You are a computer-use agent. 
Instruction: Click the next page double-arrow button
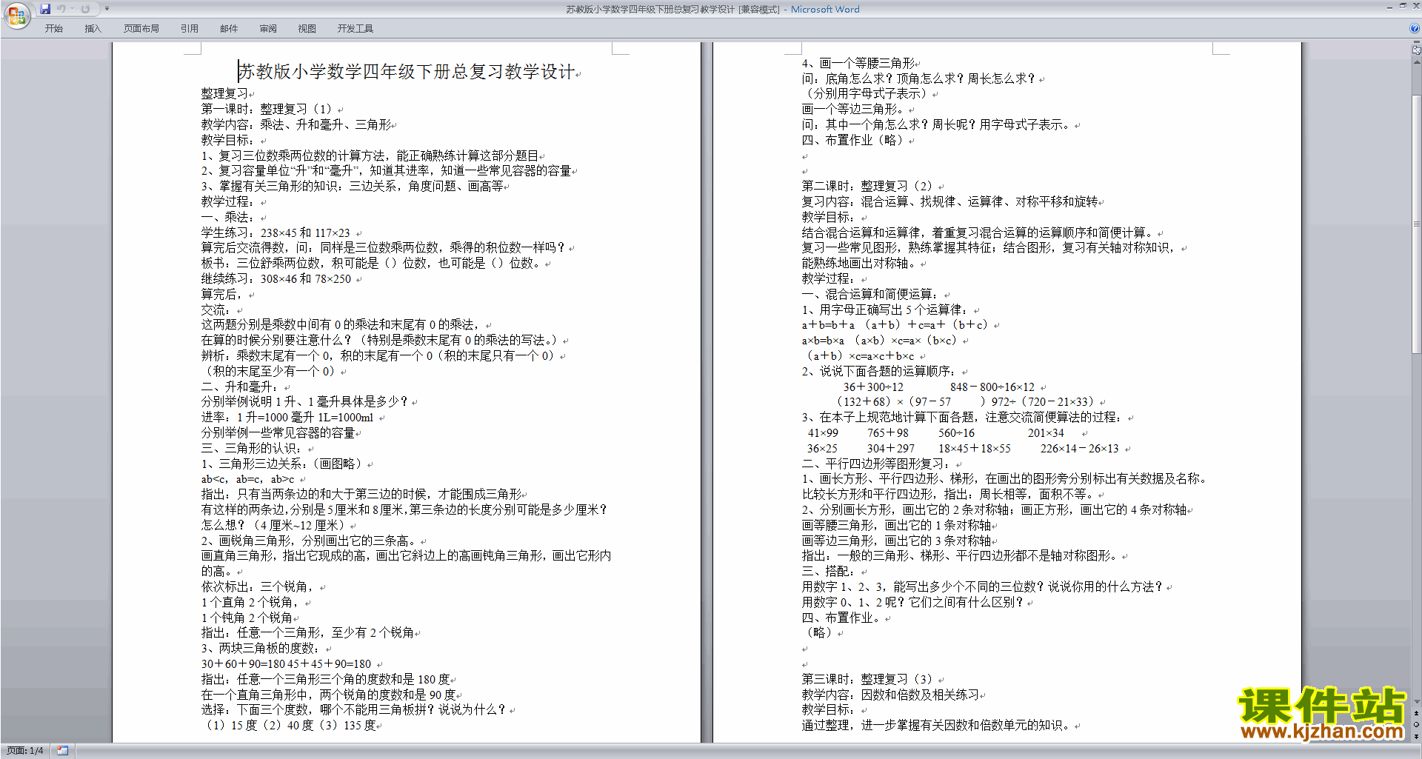(x=1417, y=736)
